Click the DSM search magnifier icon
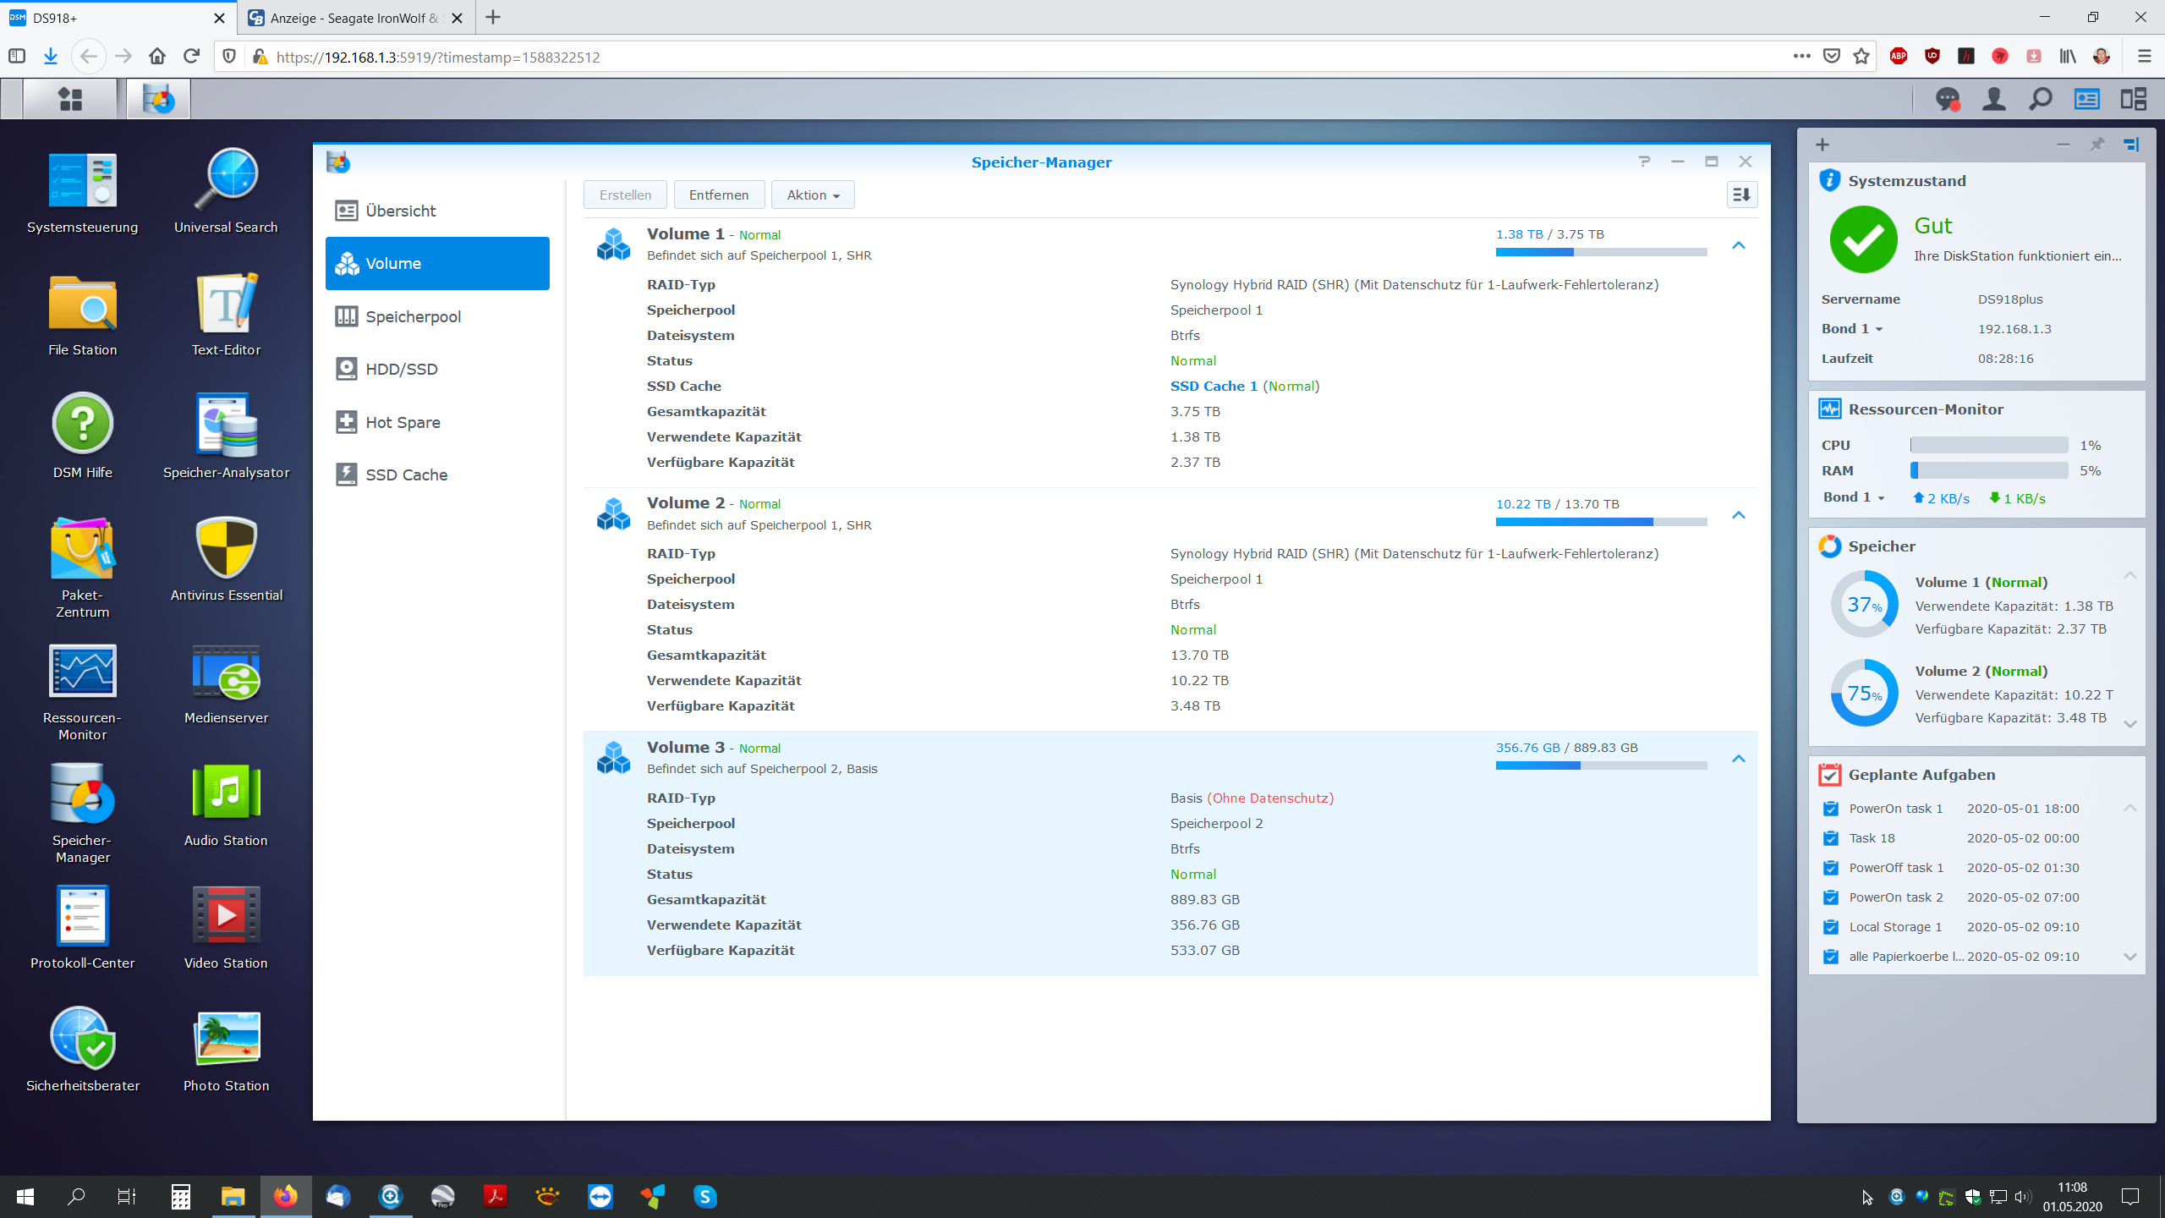 (x=2040, y=100)
